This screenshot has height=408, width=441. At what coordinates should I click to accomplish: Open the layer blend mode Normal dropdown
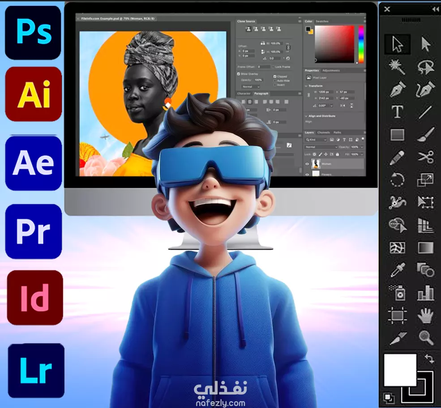321,147
